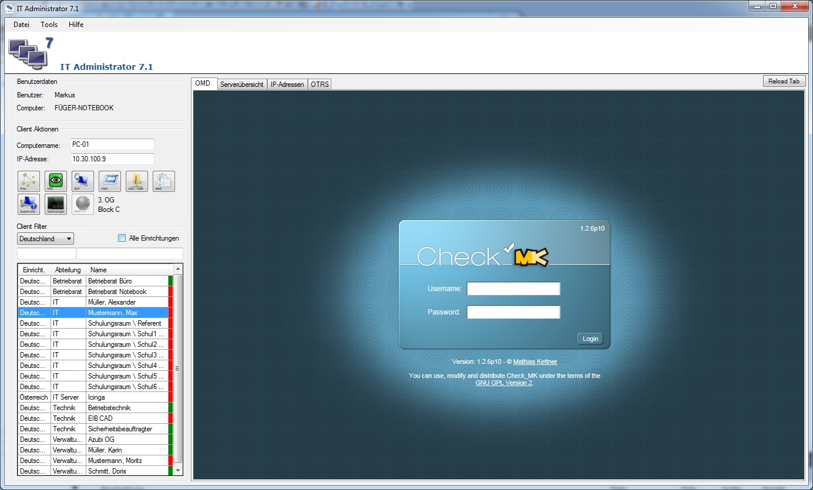Open the Hilfe menu

(76, 25)
